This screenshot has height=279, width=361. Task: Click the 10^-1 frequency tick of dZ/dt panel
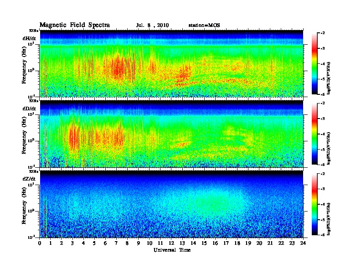(31, 237)
